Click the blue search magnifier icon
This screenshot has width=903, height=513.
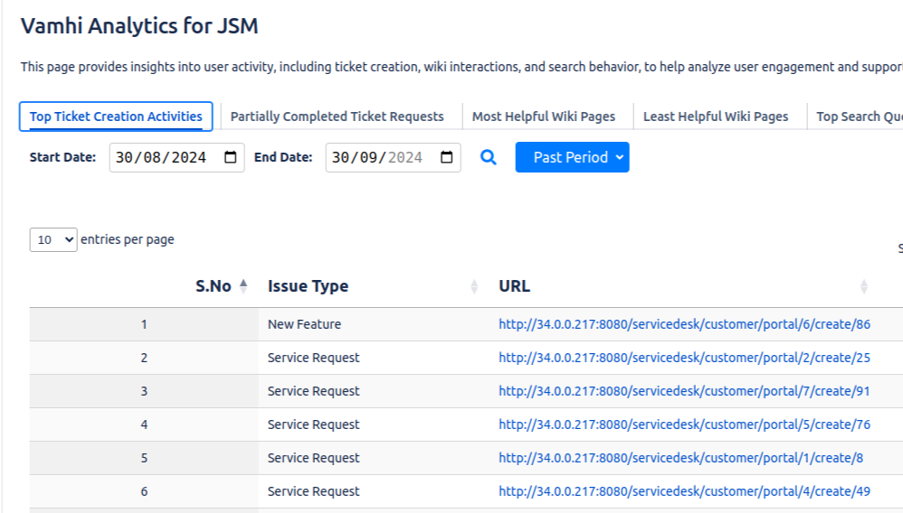click(489, 157)
